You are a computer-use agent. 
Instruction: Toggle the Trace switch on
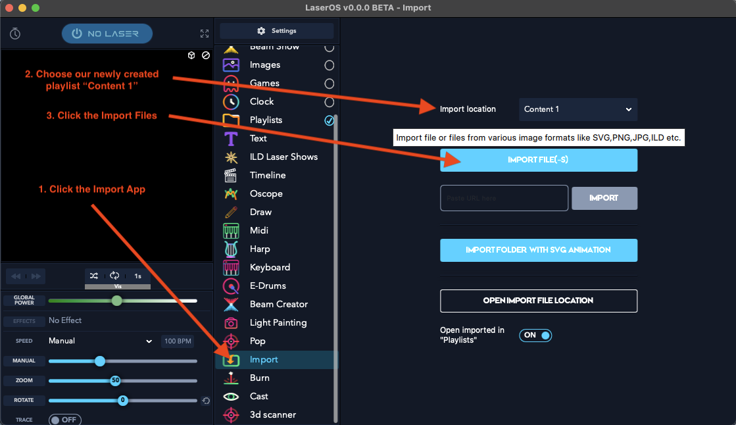tap(64, 420)
